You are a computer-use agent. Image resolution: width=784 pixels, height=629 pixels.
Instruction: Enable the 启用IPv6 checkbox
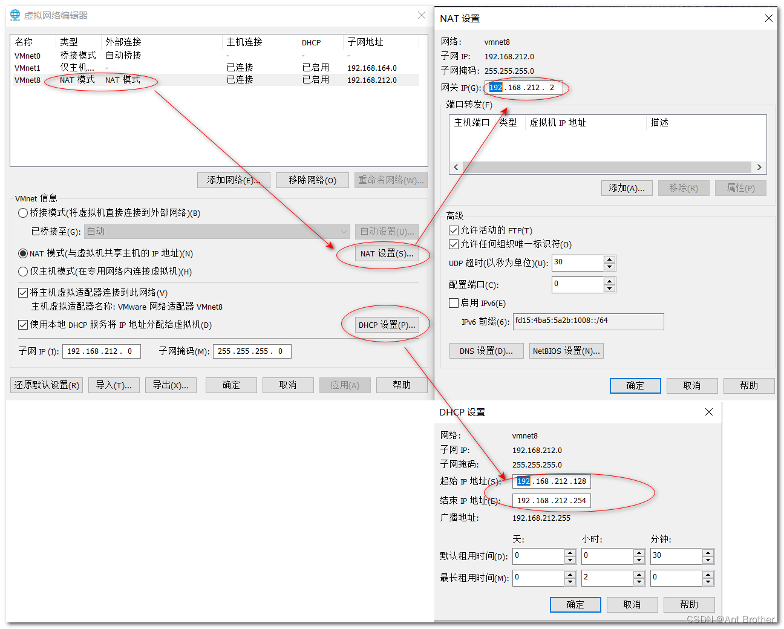click(x=454, y=303)
